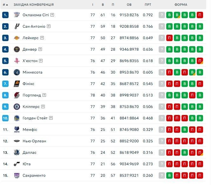Viewport: 211px width, 185px height.
Task: Click the ОВ points column header
Action: click(x=129, y=5)
